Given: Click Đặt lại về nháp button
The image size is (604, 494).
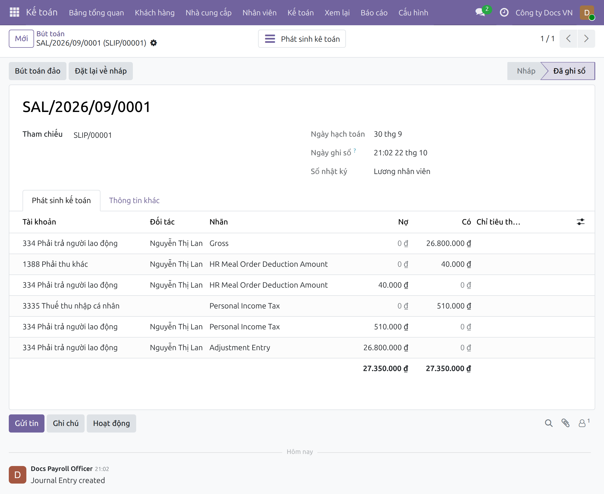Looking at the screenshot, I should click(100, 71).
